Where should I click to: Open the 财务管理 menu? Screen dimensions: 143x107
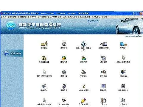pyautogui.click(x=42, y=17)
